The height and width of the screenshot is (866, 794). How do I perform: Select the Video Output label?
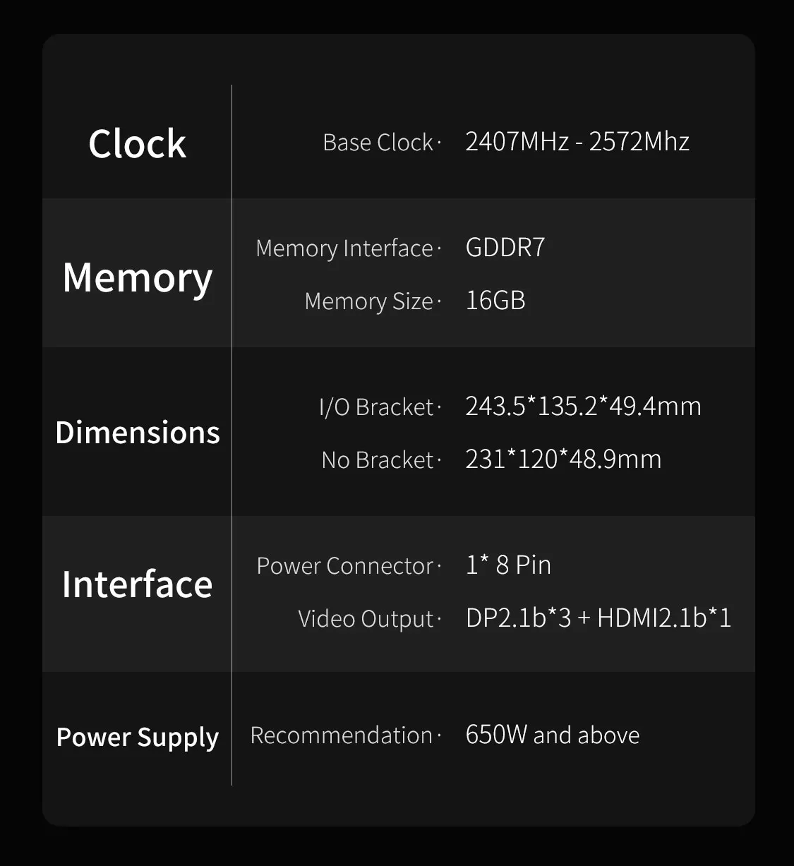[366, 619]
